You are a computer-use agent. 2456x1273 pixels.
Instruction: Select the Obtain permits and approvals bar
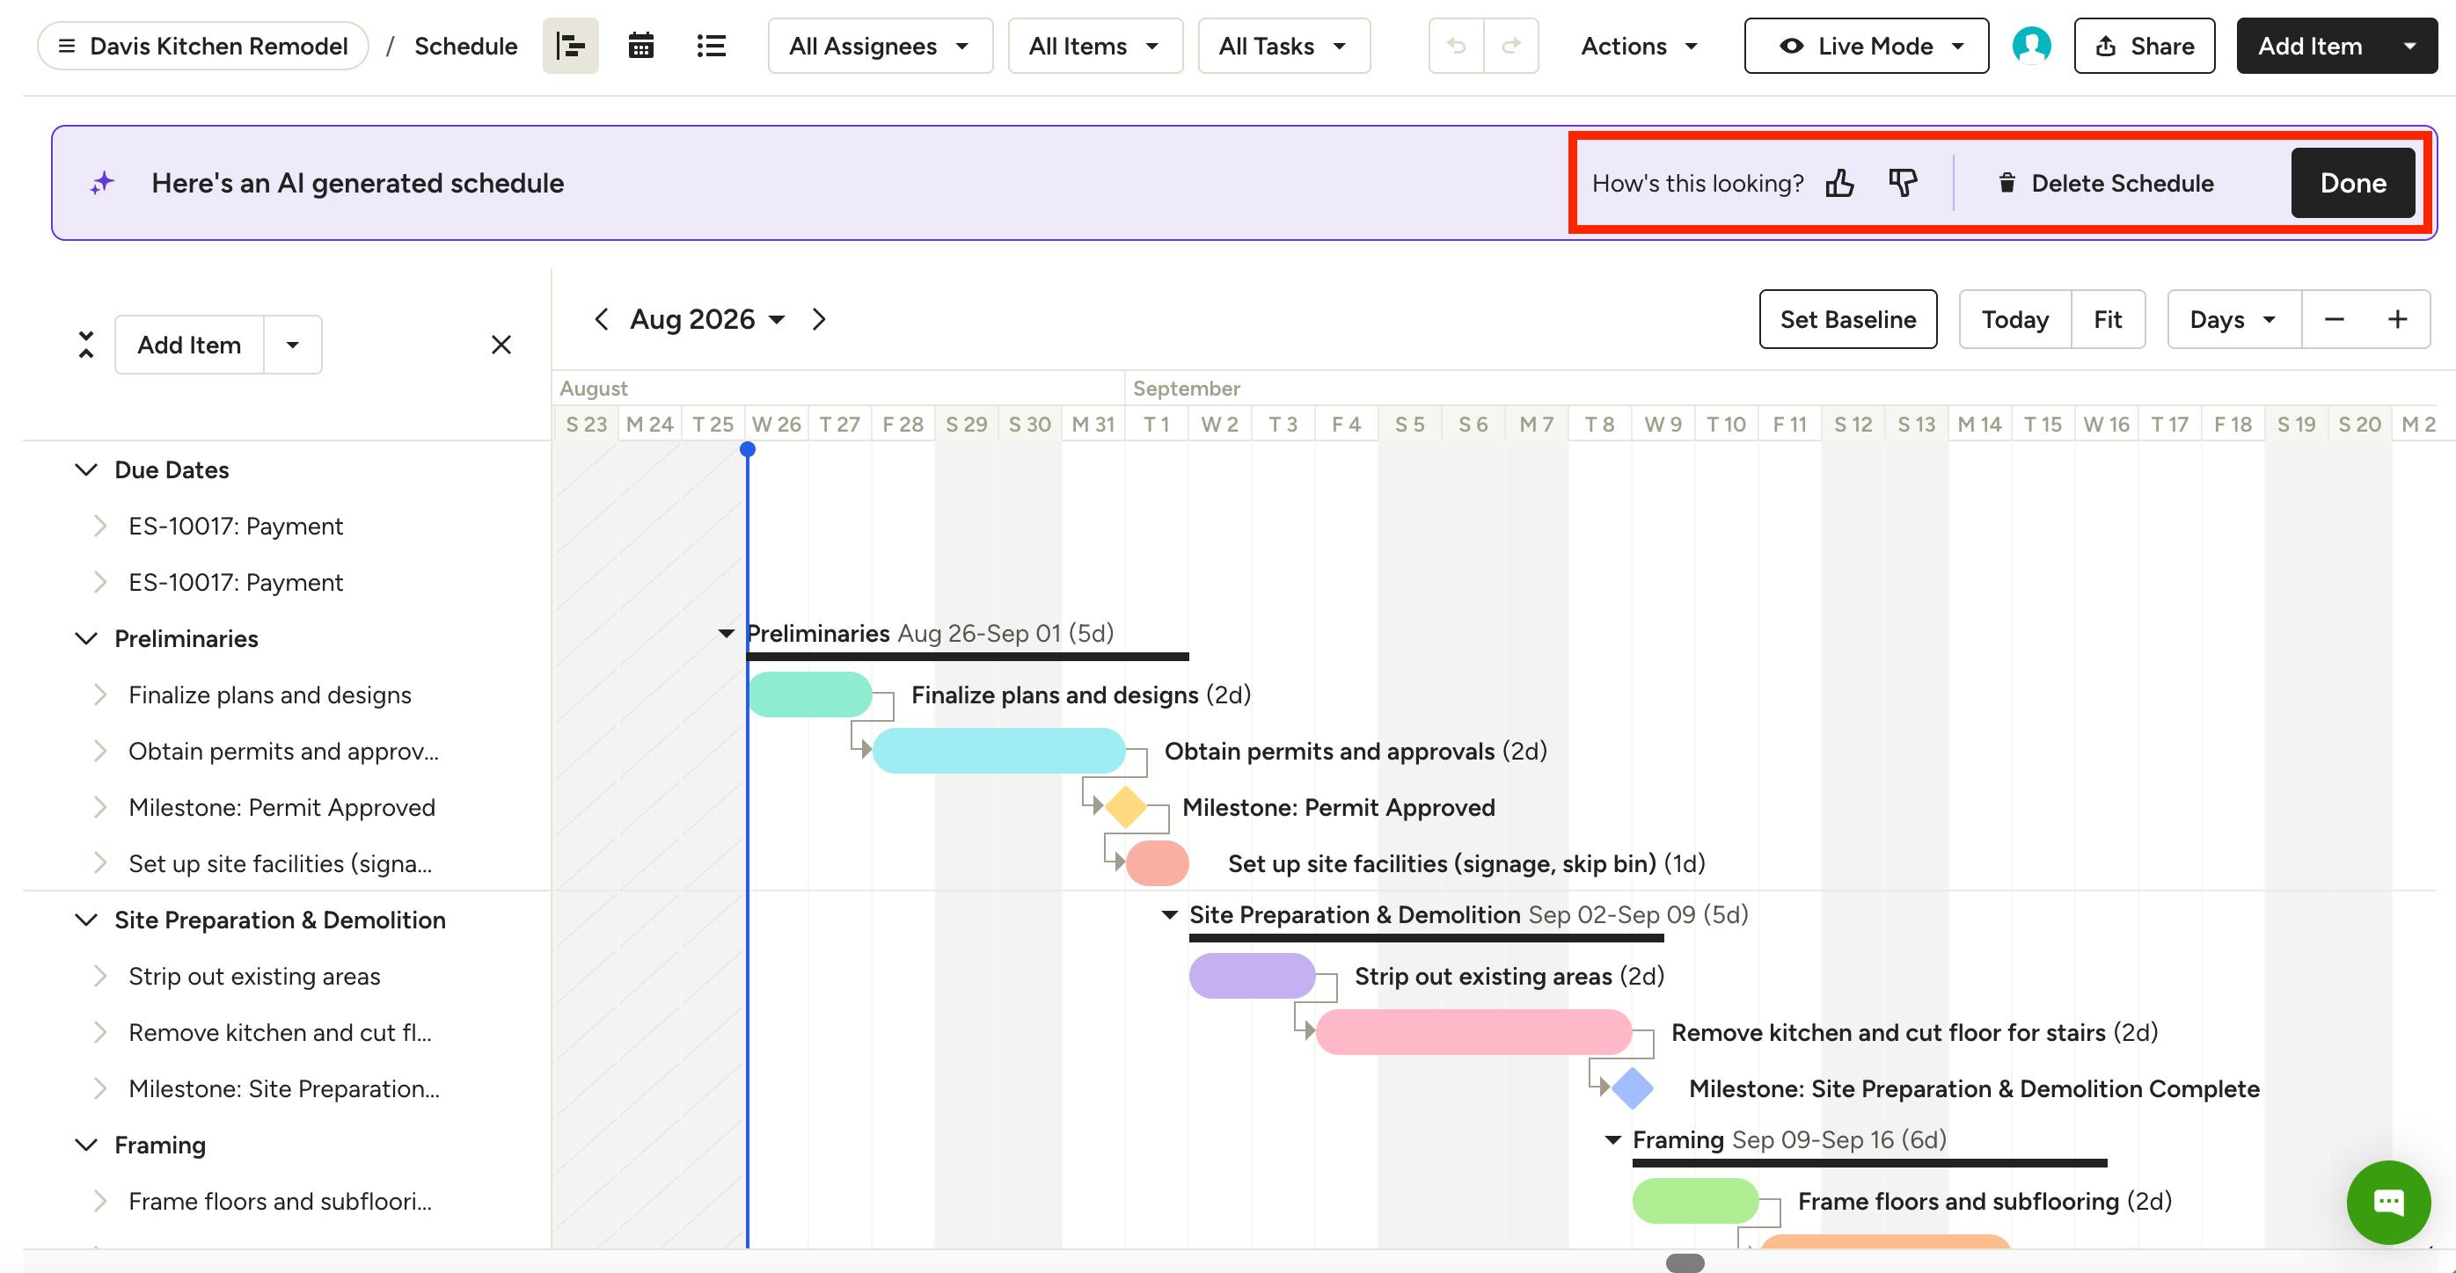click(x=999, y=751)
